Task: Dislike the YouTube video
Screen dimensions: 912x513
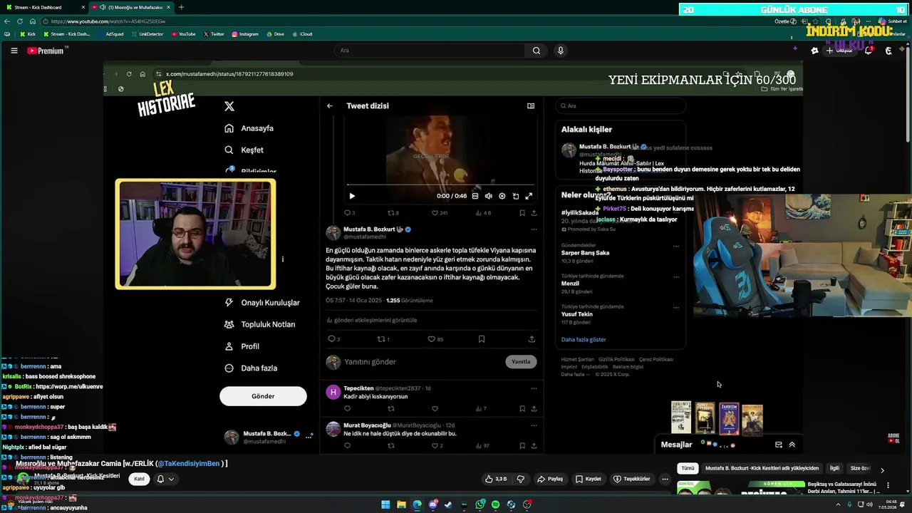Action: (x=520, y=479)
